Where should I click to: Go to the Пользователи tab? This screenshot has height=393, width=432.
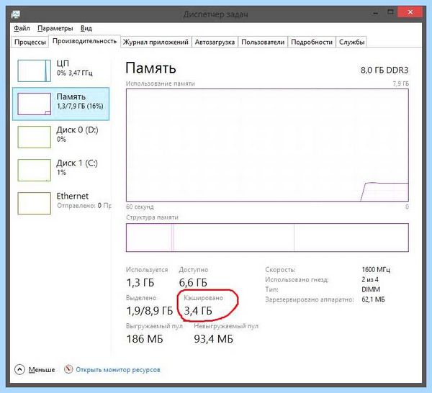(x=263, y=42)
